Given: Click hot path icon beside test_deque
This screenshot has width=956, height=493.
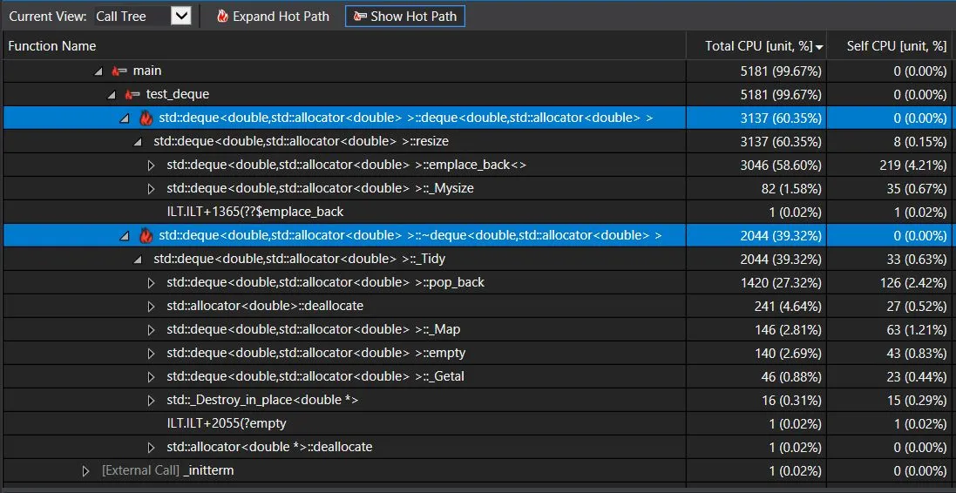Looking at the screenshot, I should click(x=132, y=94).
